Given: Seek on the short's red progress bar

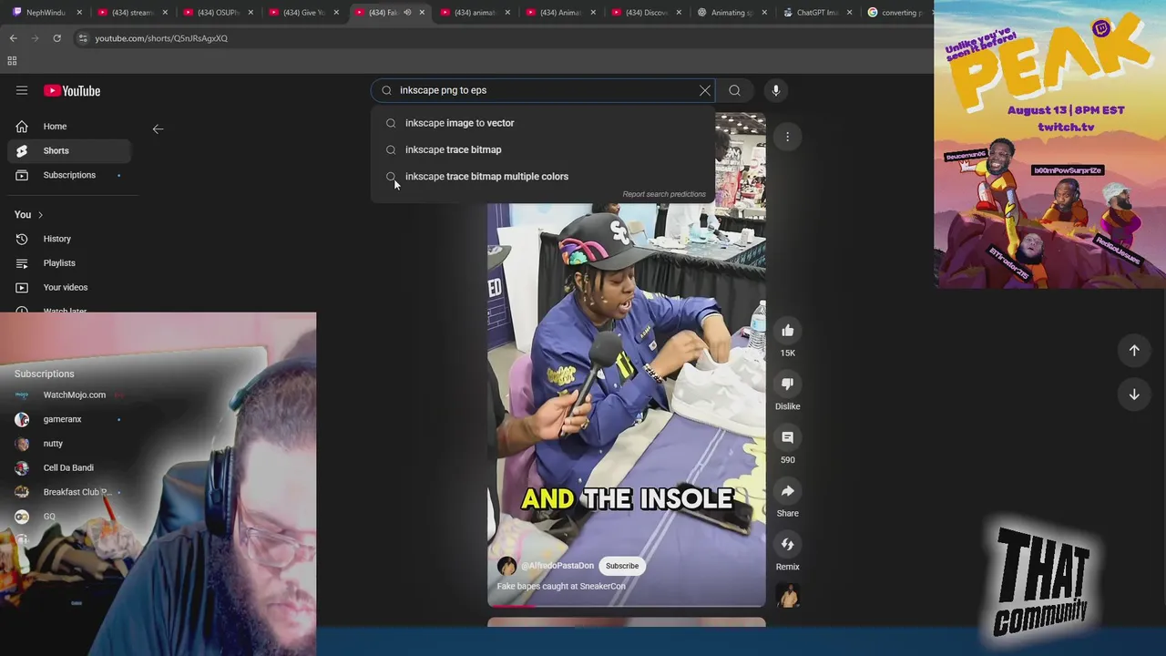Looking at the screenshot, I should tap(627, 605).
